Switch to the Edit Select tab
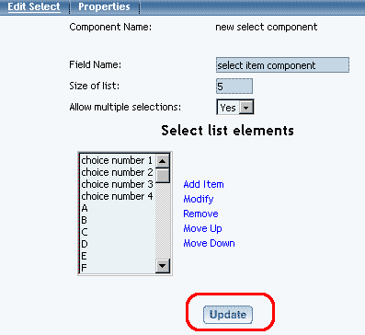Viewport: 365px width, 335px height. (x=34, y=6)
